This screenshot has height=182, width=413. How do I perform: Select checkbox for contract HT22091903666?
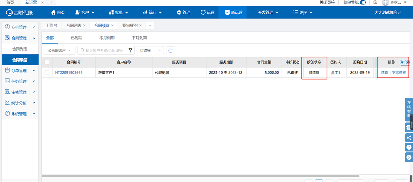tap(47, 73)
